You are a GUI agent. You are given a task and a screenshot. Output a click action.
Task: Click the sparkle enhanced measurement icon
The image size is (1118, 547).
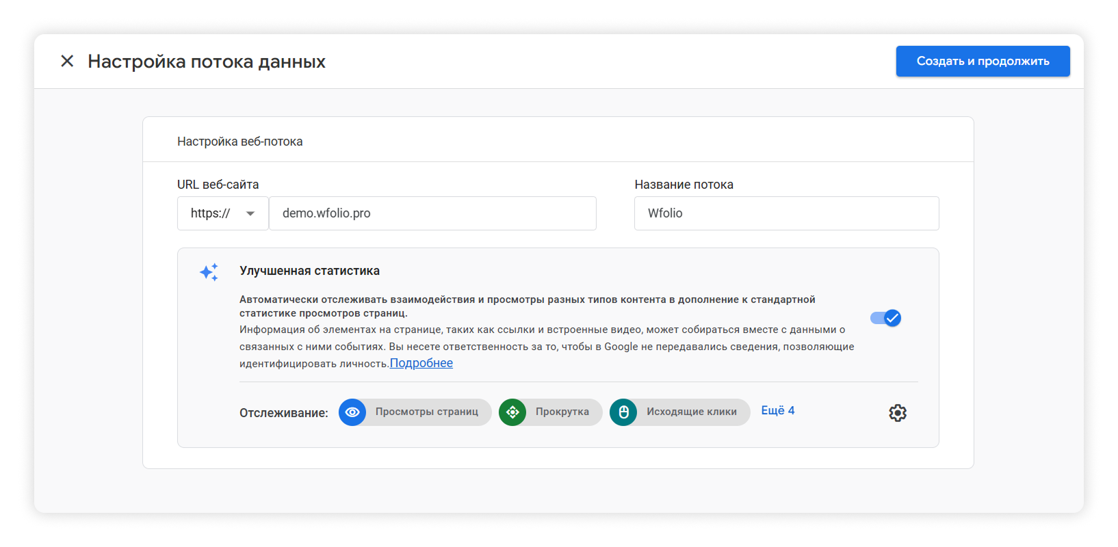tap(209, 272)
